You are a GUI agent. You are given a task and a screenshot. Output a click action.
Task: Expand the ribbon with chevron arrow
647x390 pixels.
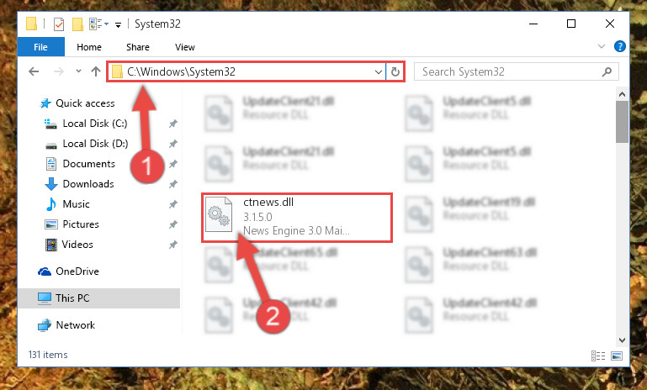click(602, 46)
